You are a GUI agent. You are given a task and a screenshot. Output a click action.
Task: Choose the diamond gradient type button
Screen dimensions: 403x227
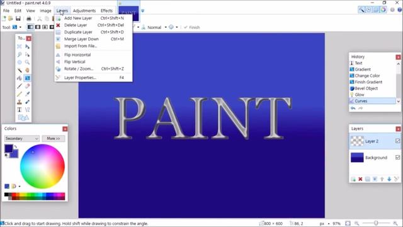coord(45,27)
